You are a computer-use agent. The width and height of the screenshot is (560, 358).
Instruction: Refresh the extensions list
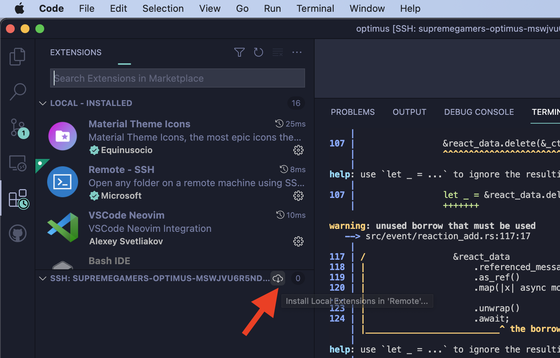(x=259, y=52)
